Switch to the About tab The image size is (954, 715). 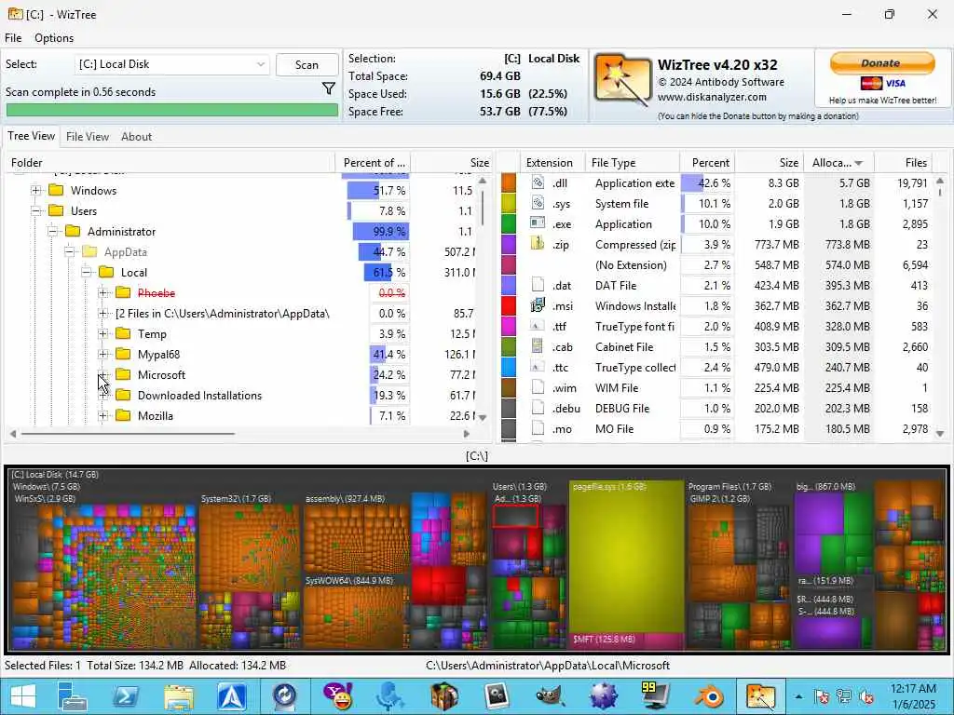pos(136,137)
